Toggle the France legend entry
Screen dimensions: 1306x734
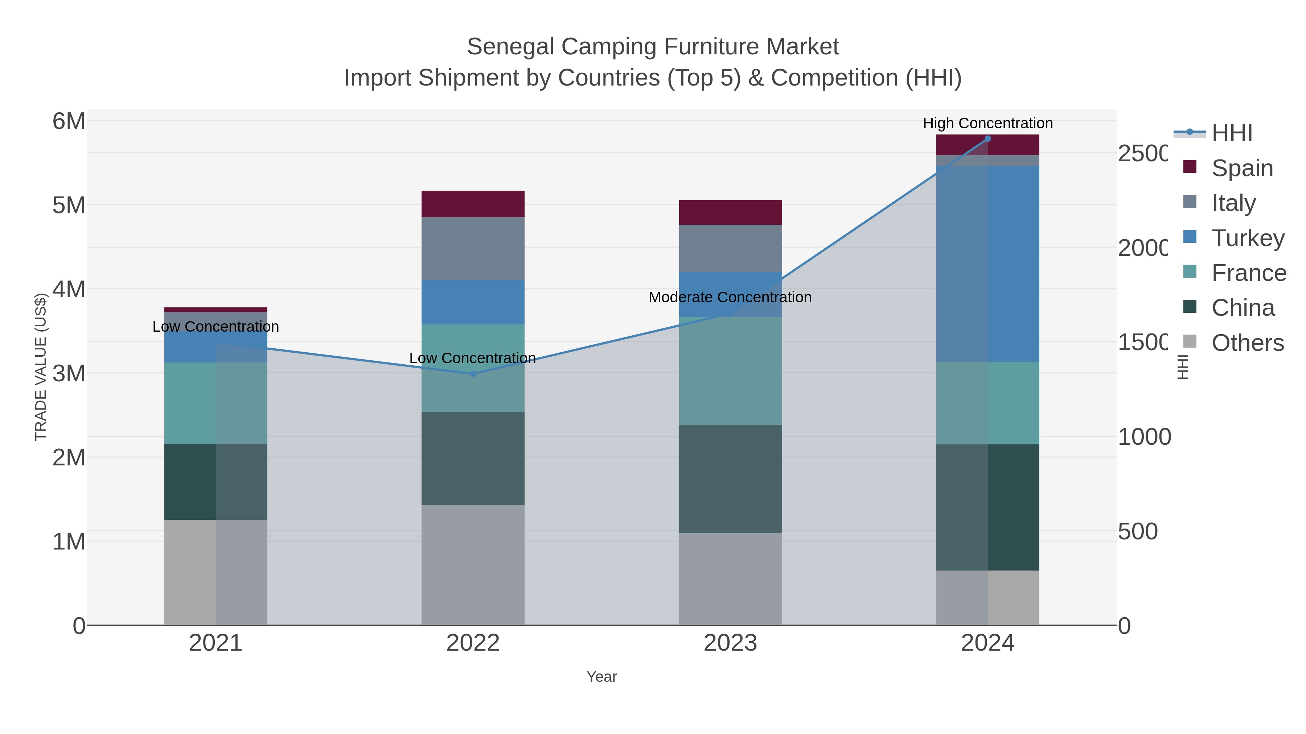(1235, 273)
